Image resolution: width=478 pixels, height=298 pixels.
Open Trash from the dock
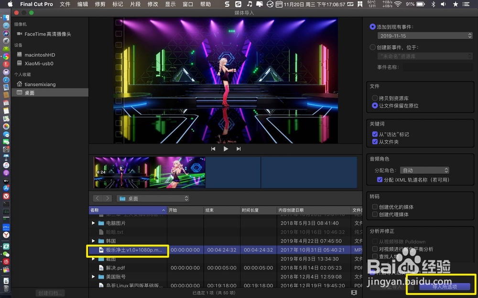pyautogui.click(x=6, y=288)
